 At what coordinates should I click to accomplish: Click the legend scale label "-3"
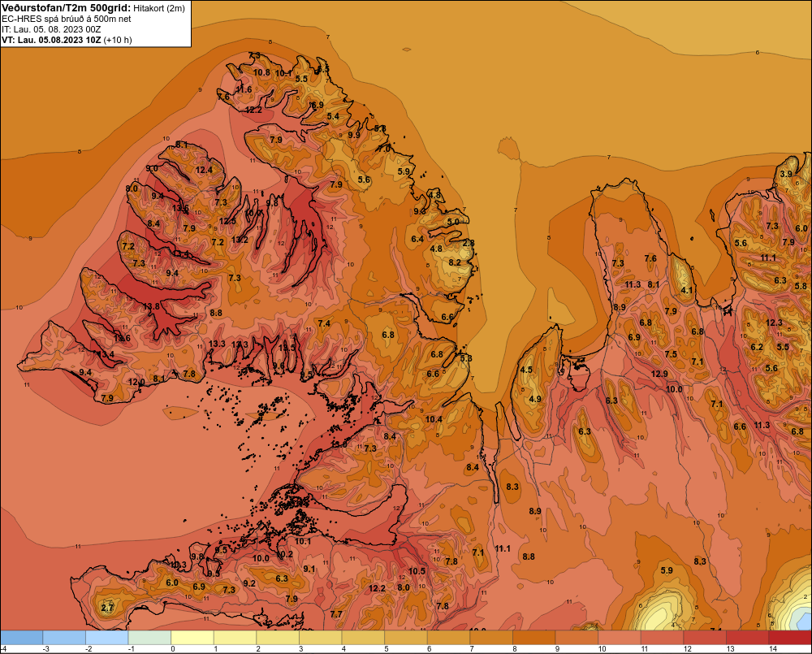click(45, 649)
